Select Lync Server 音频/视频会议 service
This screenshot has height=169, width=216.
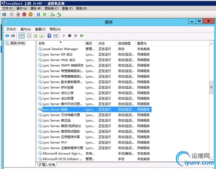tap(94, 126)
